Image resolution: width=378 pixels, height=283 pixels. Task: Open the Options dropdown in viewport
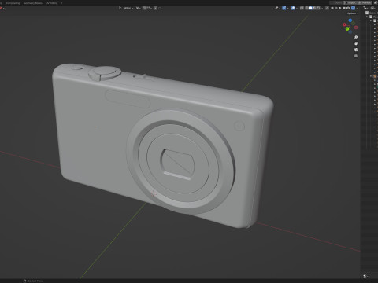(x=353, y=13)
